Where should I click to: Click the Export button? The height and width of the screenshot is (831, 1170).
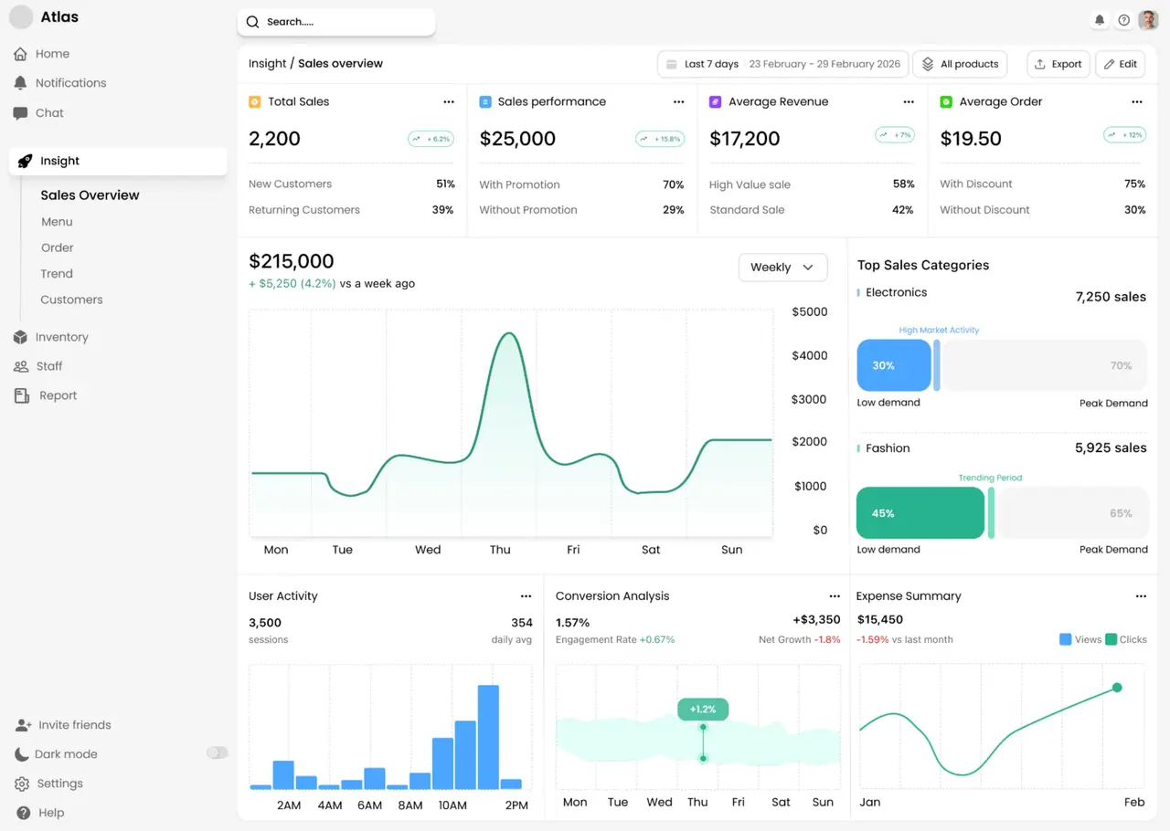pos(1058,64)
